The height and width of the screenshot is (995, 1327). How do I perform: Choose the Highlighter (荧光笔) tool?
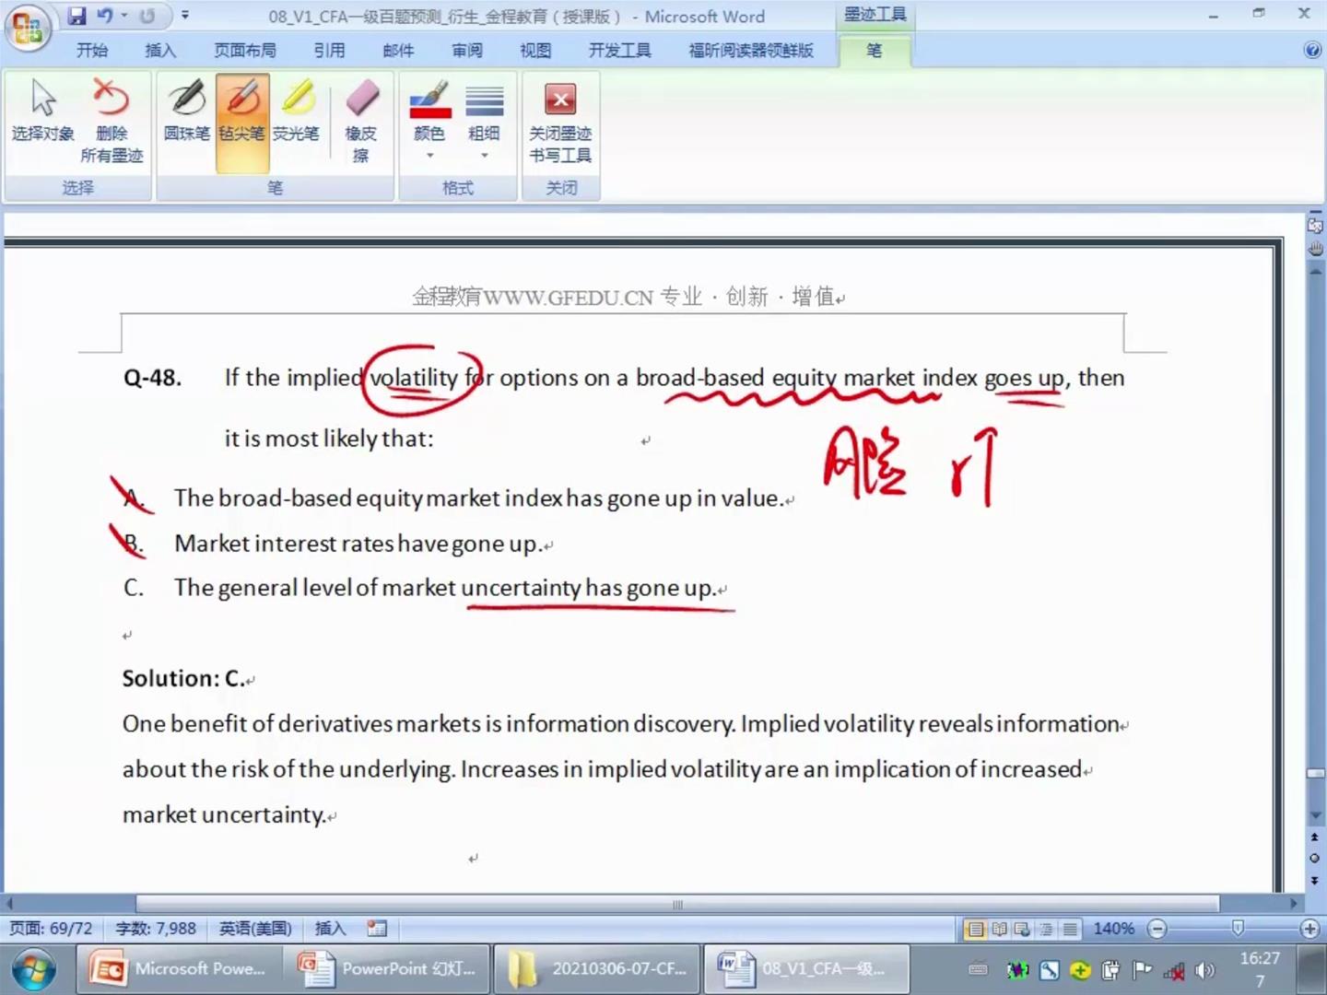[x=296, y=112]
